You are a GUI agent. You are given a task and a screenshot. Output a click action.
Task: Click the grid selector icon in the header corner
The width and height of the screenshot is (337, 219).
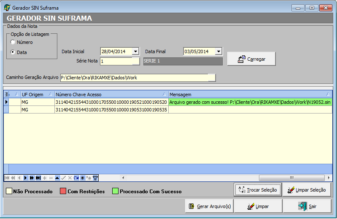(6, 95)
